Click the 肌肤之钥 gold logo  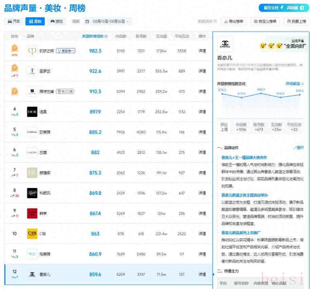point(32,51)
